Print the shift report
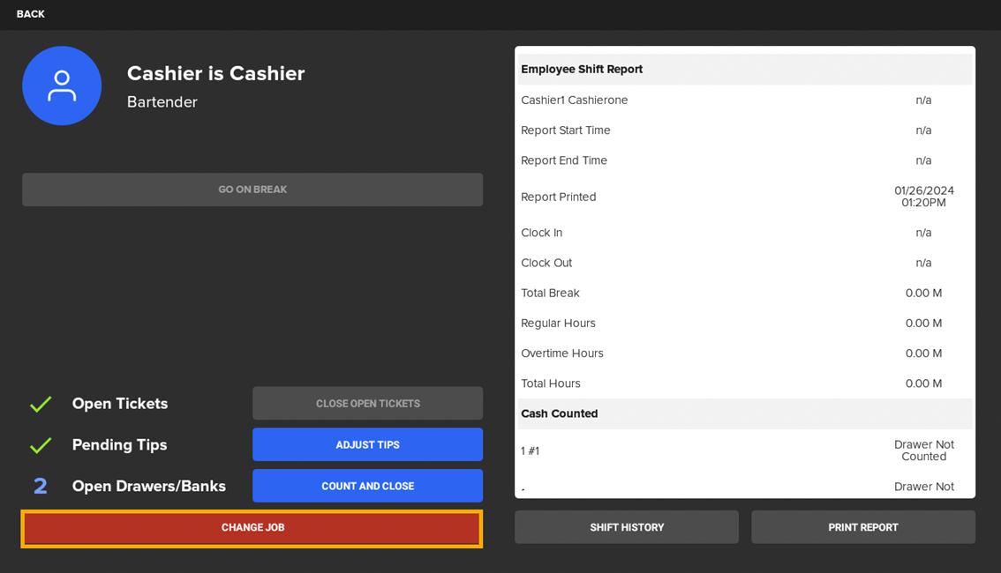This screenshot has height=573, width=1001. (x=862, y=526)
